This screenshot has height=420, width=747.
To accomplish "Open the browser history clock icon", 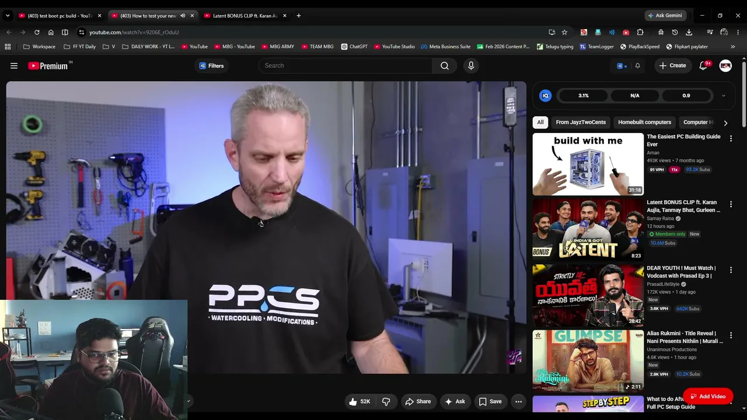I will pos(675,32).
